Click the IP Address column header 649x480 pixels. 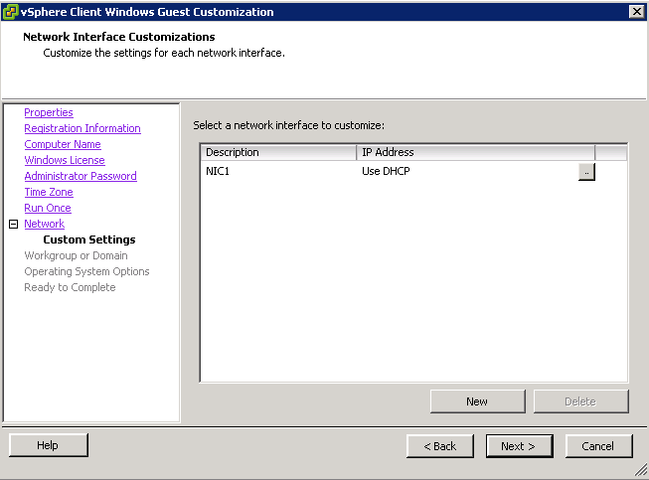coord(476,152)
